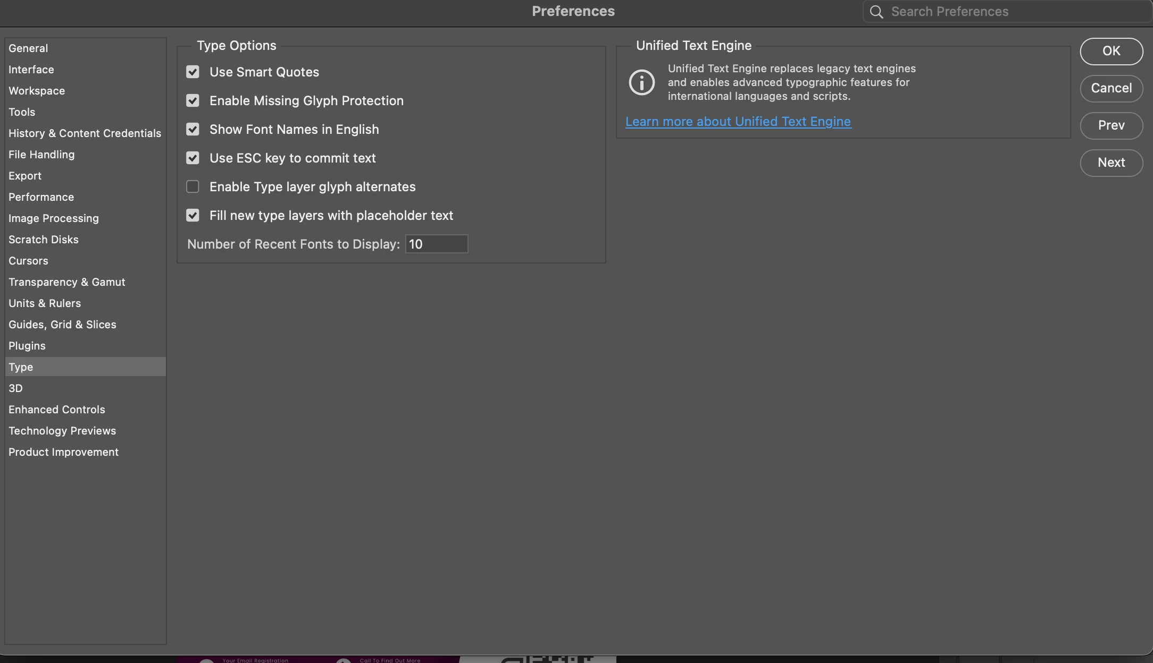Go to previous preferences page with Prev
Viewport: 1153px width, 663px height.
1112,125
